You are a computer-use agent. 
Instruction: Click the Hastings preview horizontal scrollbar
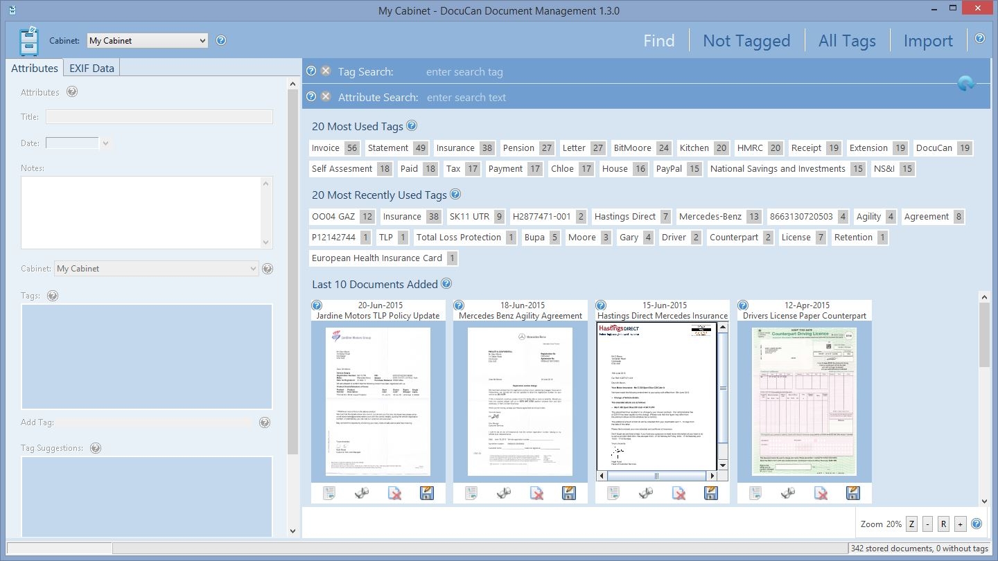(656, 476)
